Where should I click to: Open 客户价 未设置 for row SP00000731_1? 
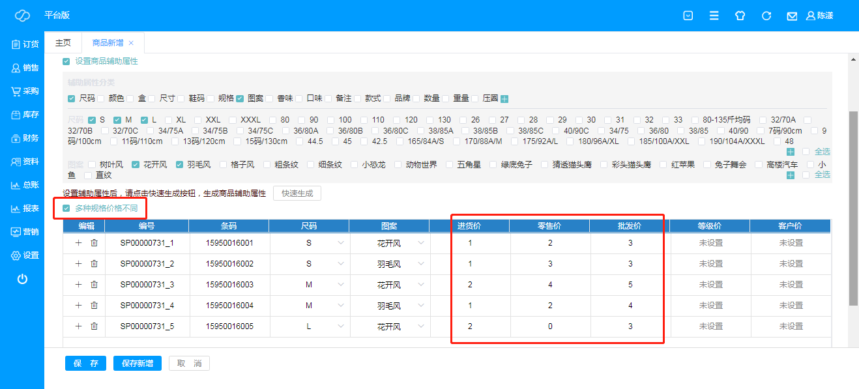pos(791,243)
